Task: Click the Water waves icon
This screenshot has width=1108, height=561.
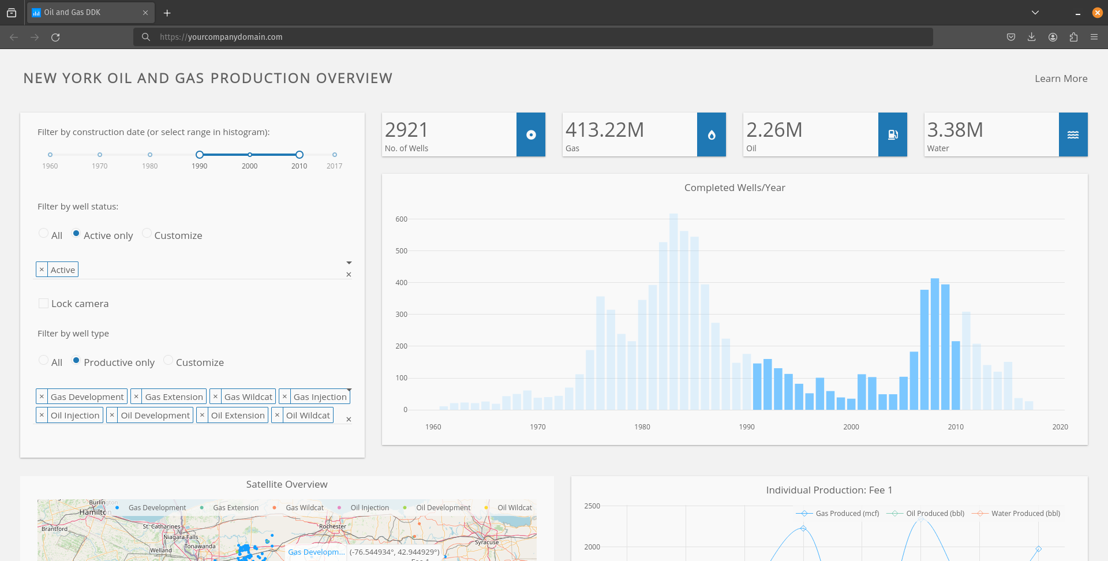Action: (1073, 134)
